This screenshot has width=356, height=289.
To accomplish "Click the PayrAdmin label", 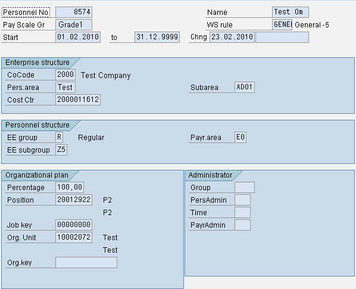I will coord(208,225).
